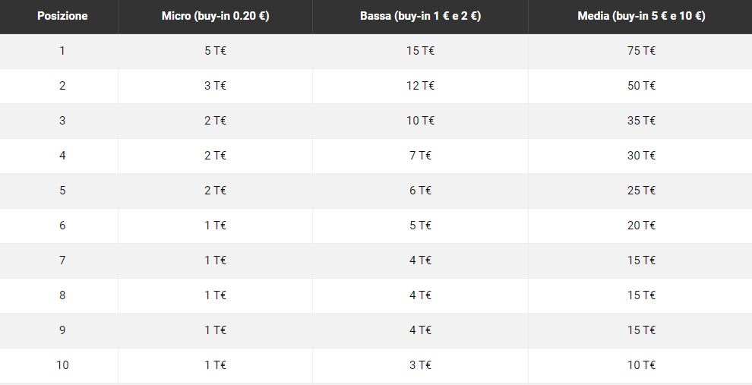This screenshot has height=385, width=752.
Task: Select the 25 T€ prize cell
Action: 641,191
